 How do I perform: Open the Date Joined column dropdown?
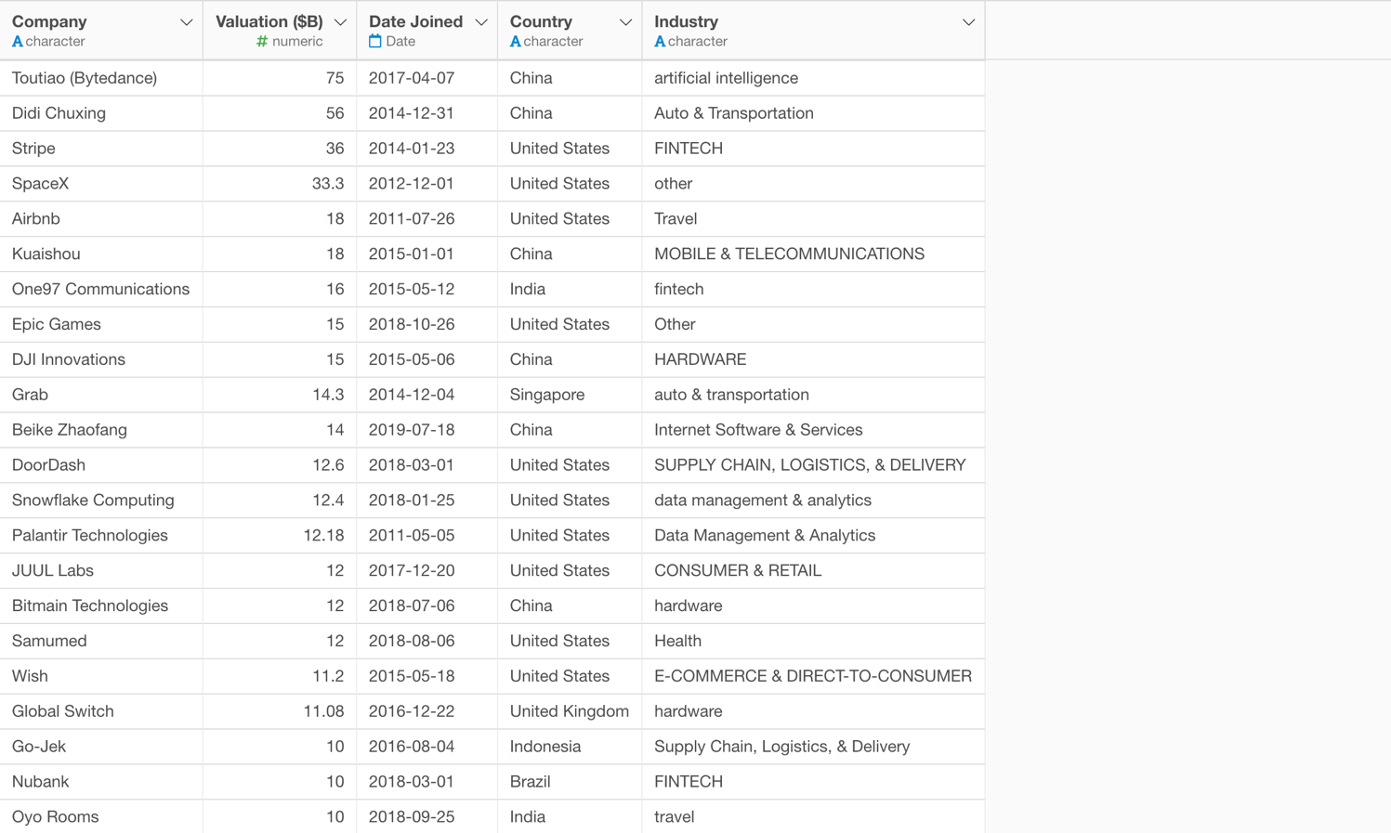pyautogui.click(x=481, y=22)
